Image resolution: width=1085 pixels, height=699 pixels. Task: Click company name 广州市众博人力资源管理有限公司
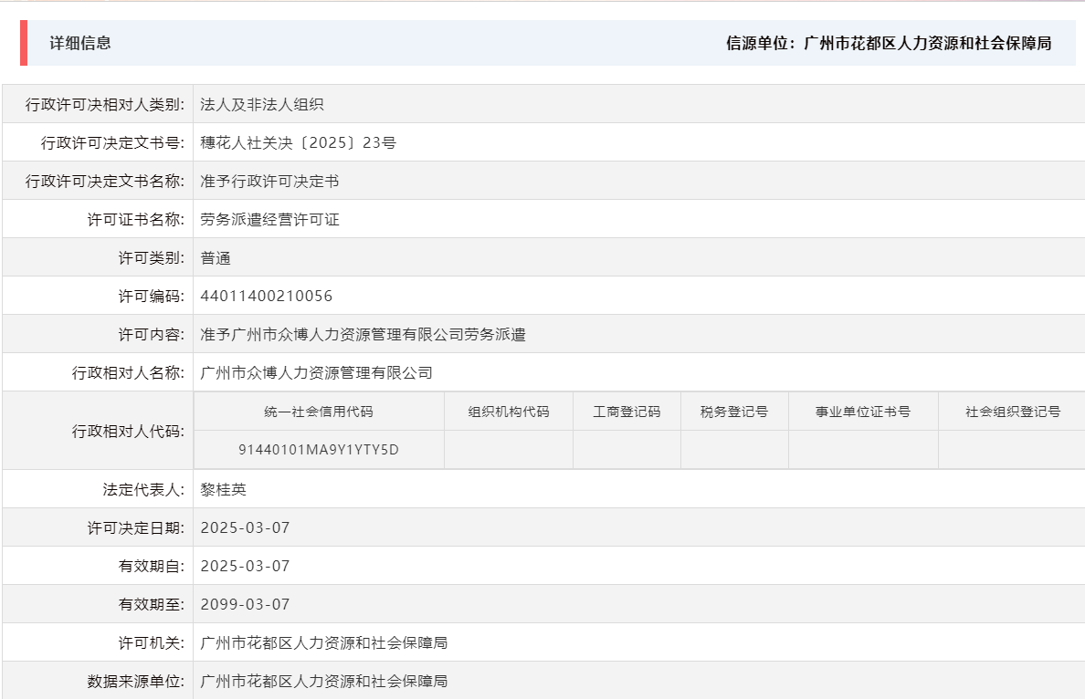(316, 372)
